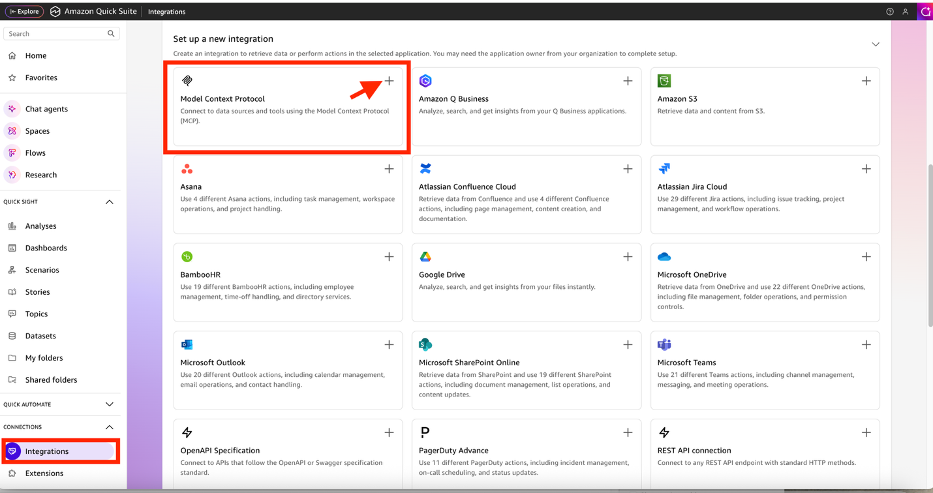Add the Microsoft OneDrive integration
The height and width of the screenshot is (493, 933).
tap(866, 257)
